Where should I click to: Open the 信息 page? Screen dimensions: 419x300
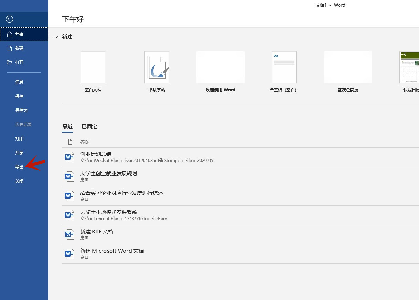click(x=24, y=82)
